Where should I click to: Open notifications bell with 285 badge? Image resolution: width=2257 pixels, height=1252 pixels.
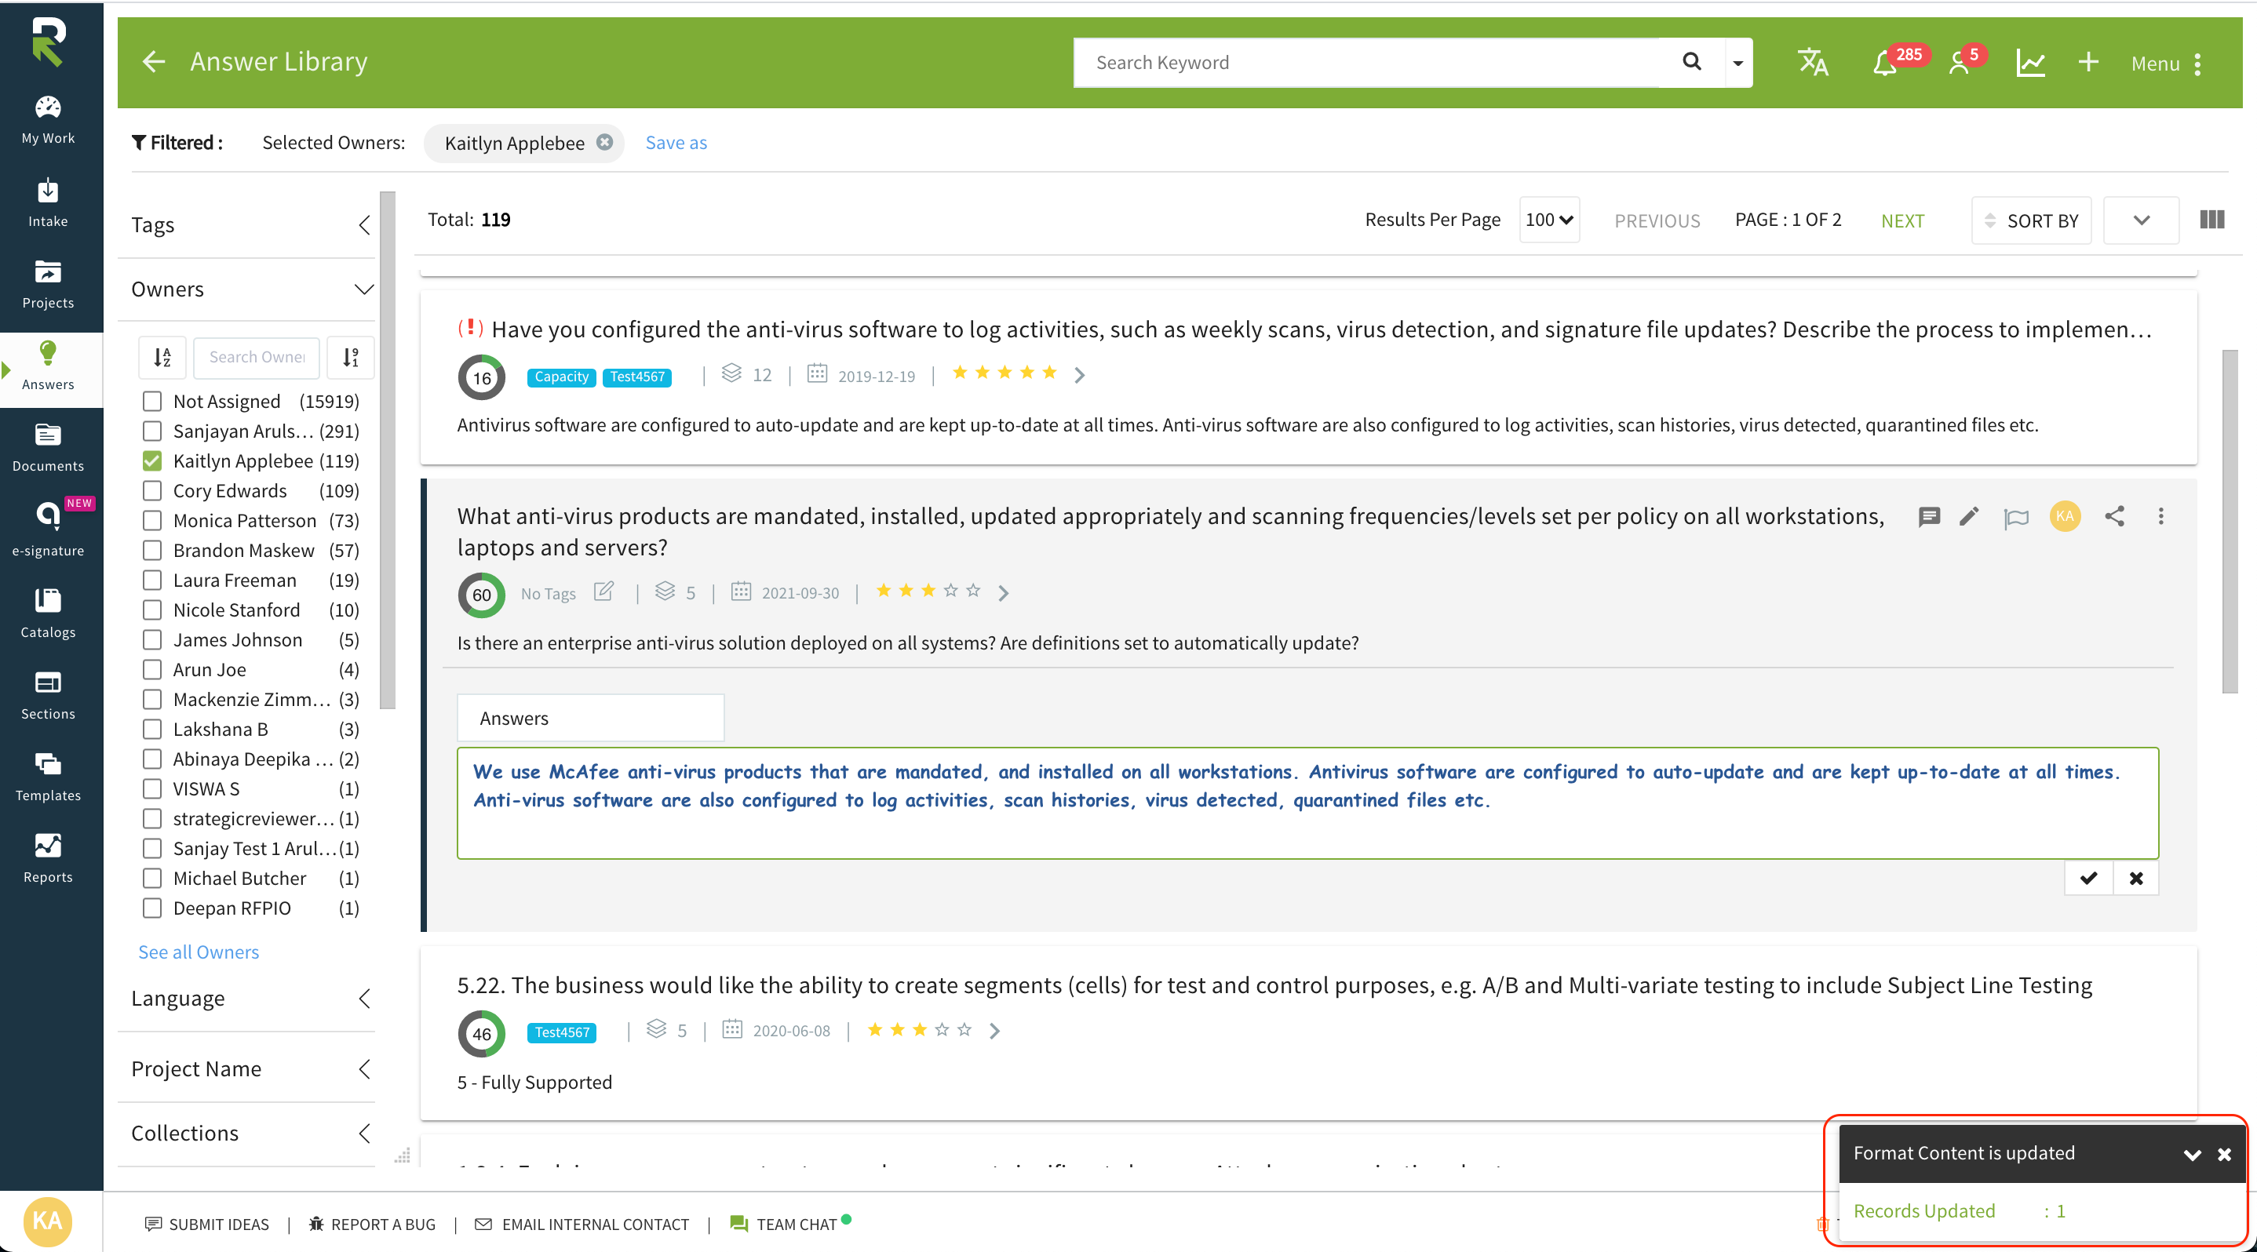coord(1883,62)
